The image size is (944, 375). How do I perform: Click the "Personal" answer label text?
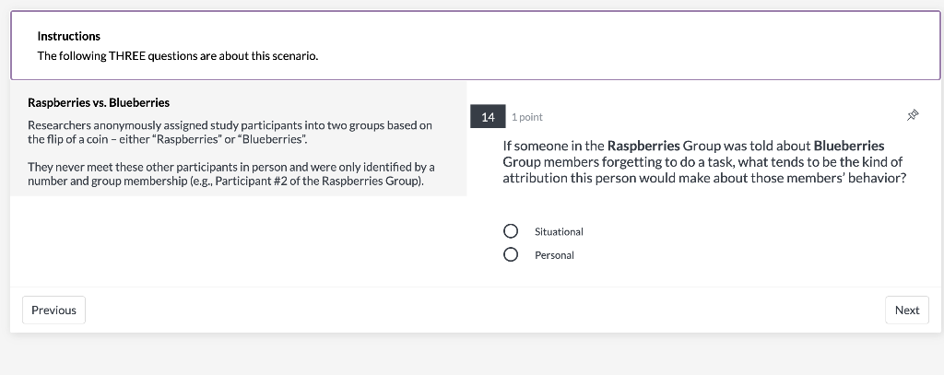[554, 255]
